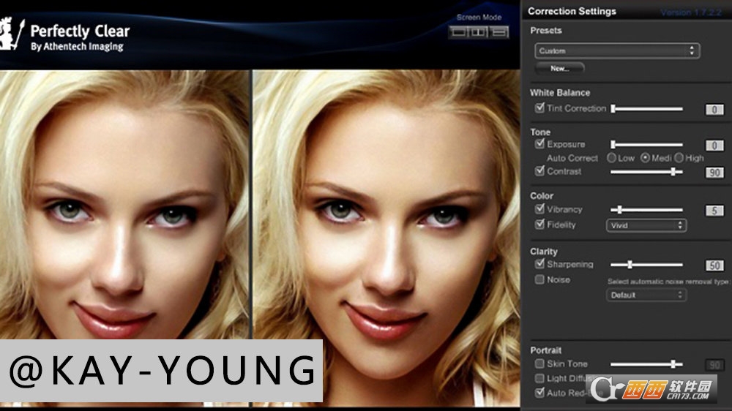The width and height of the screenshot is (732, 411).
Task: Click the Vibrancy value field
Action: [x=714, y=211]
